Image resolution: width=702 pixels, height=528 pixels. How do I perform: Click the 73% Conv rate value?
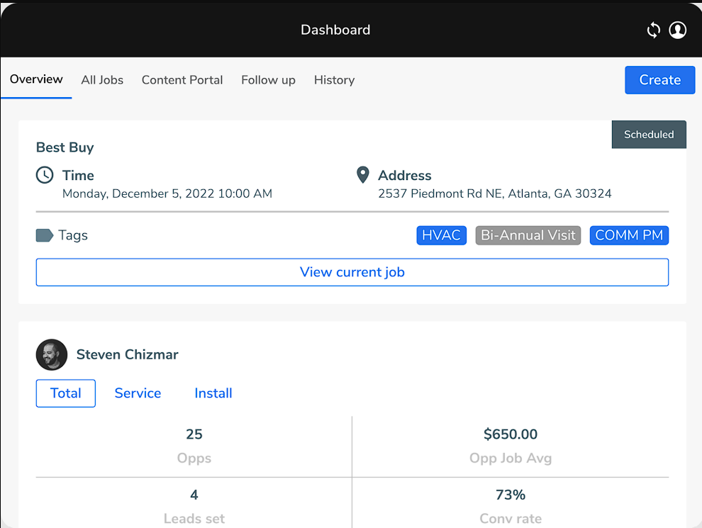pyautogui.click(x=511, y=495)
